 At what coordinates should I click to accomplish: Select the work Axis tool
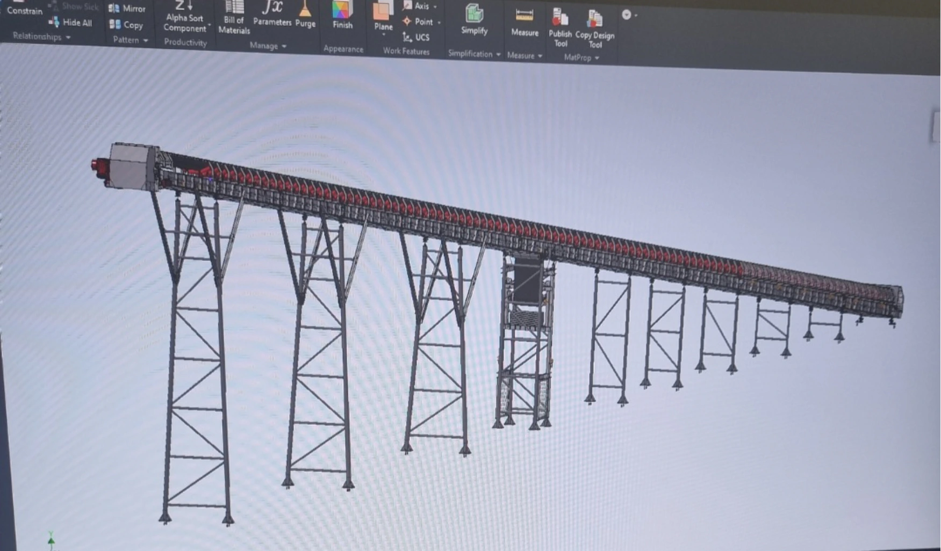coord(416,6)
